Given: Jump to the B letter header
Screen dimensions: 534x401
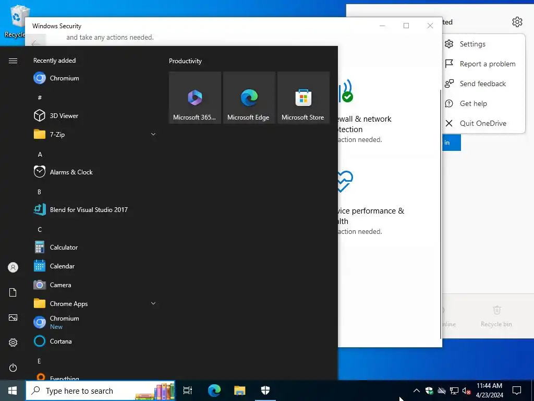Looking at the screenshot, I should click(40, 192).
